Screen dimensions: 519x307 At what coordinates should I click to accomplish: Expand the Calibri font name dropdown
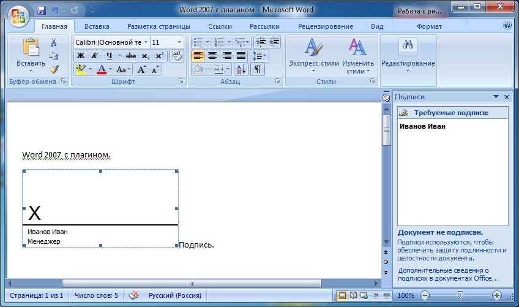[x=146, y=42]
